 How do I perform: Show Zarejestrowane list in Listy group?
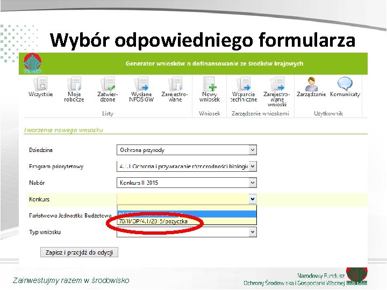click(175, 89)
